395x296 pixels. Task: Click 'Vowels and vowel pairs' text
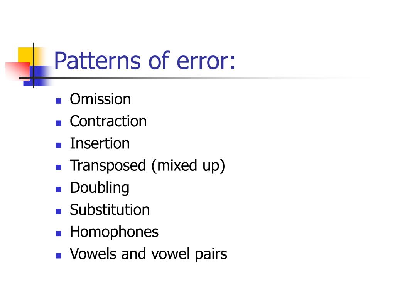(149, 254)
